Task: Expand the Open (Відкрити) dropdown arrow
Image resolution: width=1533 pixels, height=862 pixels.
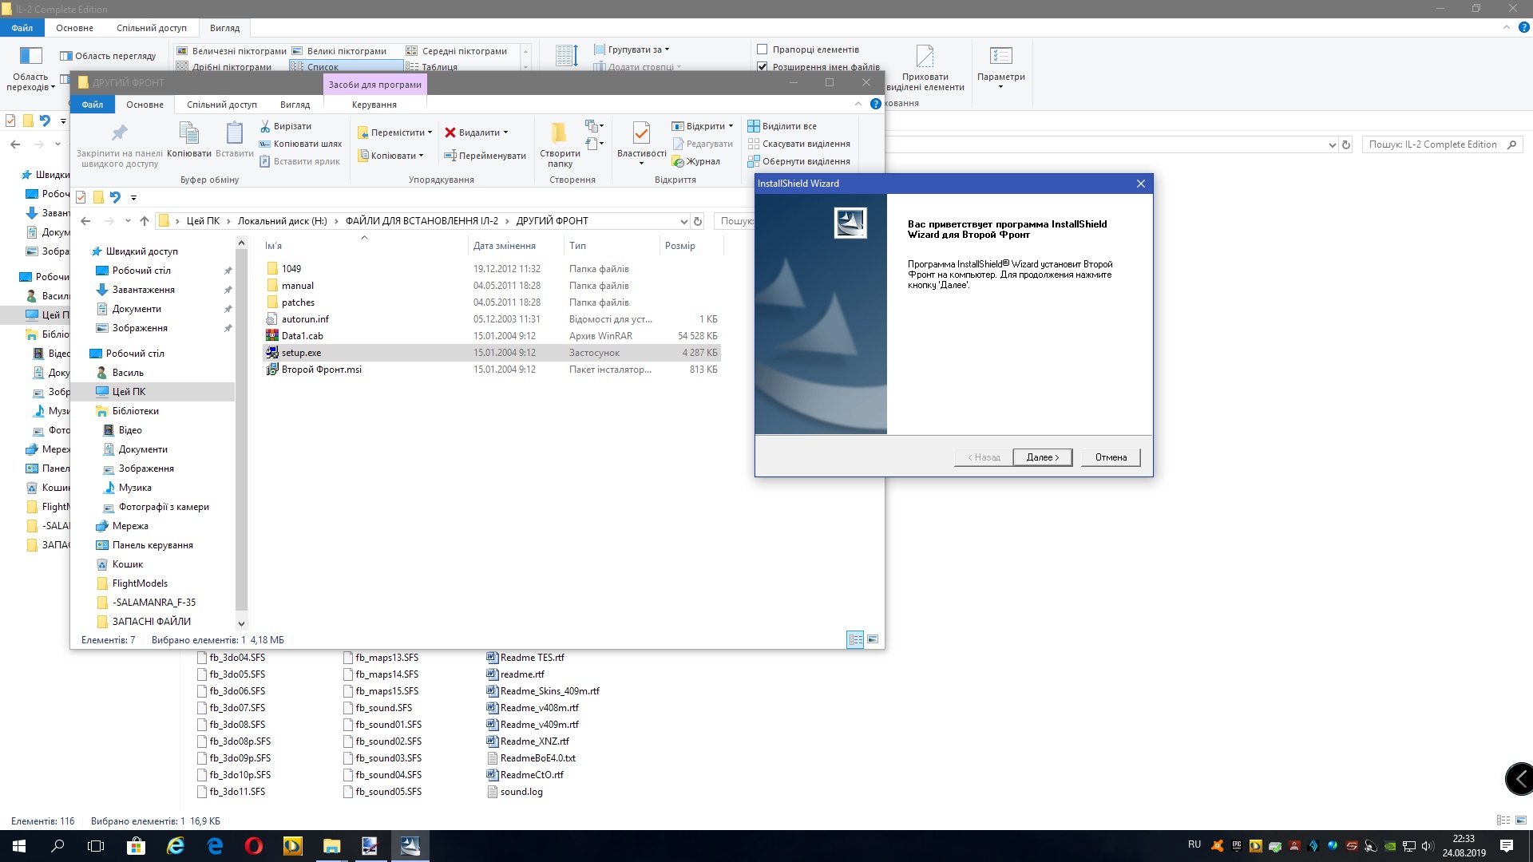Action: [x=731, y=126]
